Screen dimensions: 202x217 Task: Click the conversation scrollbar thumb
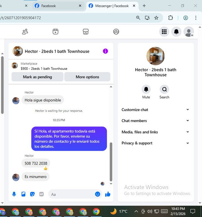coord(111,162)
